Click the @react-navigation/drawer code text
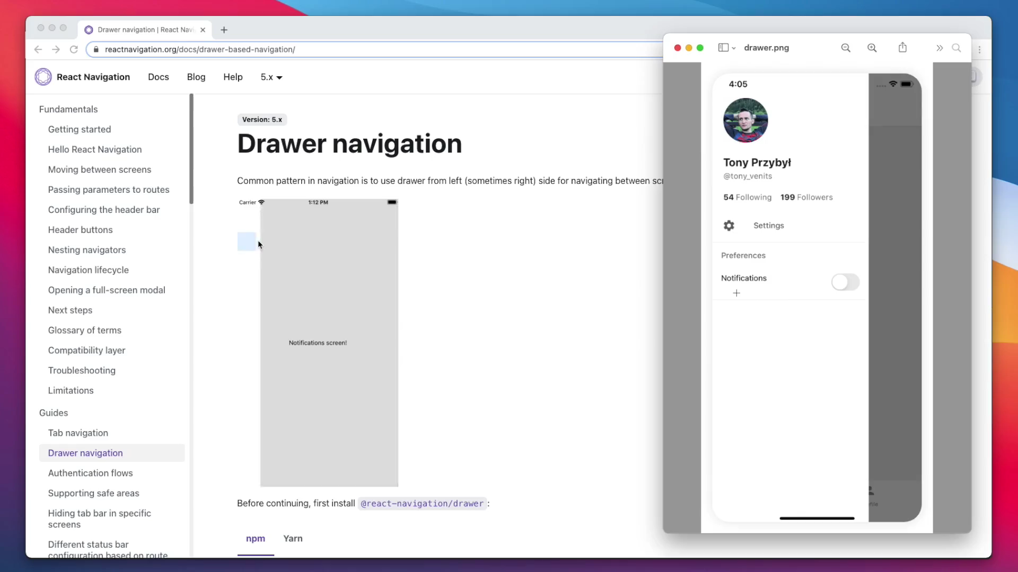 pos(422,504)
